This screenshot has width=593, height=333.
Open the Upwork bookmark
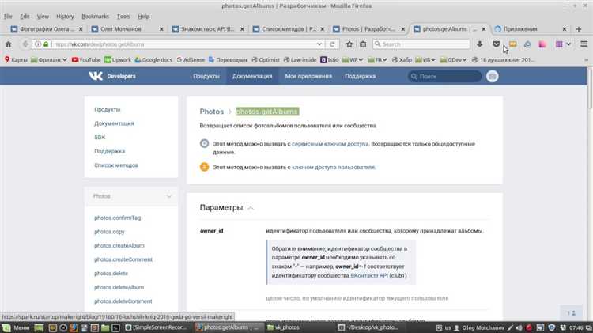click(x=118, y=60)
